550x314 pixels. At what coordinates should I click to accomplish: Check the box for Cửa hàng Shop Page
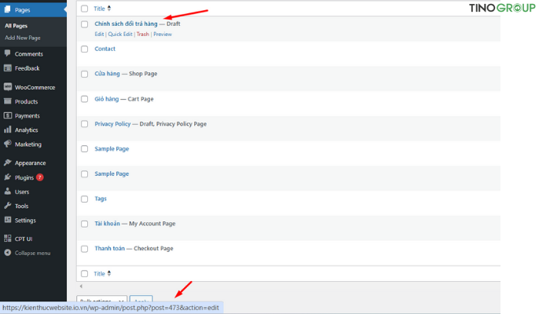pos(85,74)
